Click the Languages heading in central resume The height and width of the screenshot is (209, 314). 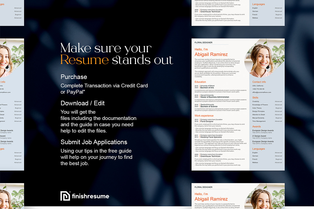point(259,149)
